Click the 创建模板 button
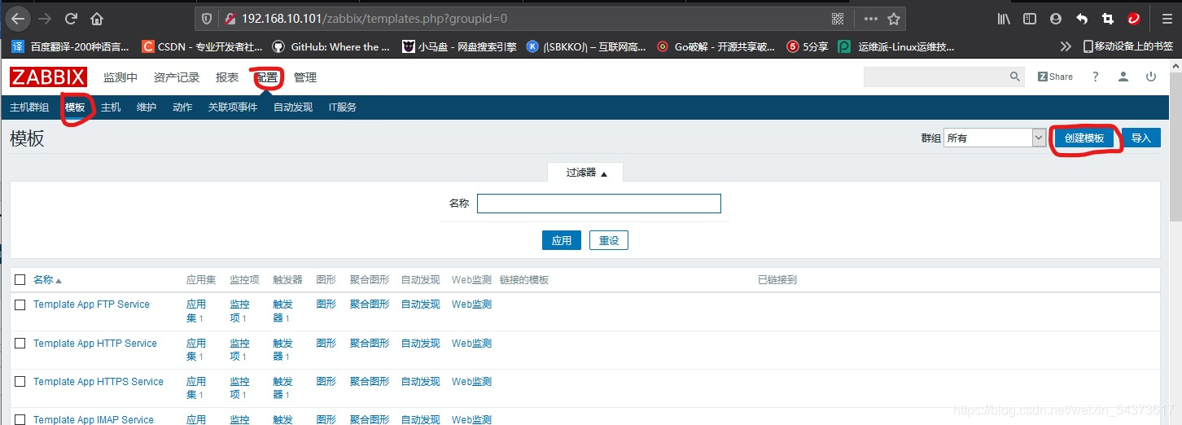The image size is (1182, 425). 1084,138
